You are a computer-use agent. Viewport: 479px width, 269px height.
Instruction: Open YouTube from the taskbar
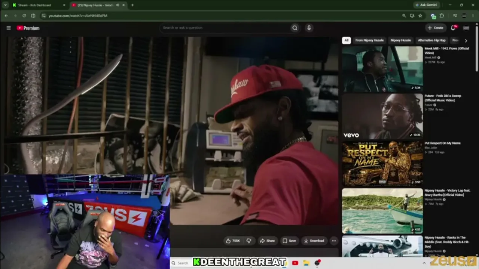pos(295,263)
